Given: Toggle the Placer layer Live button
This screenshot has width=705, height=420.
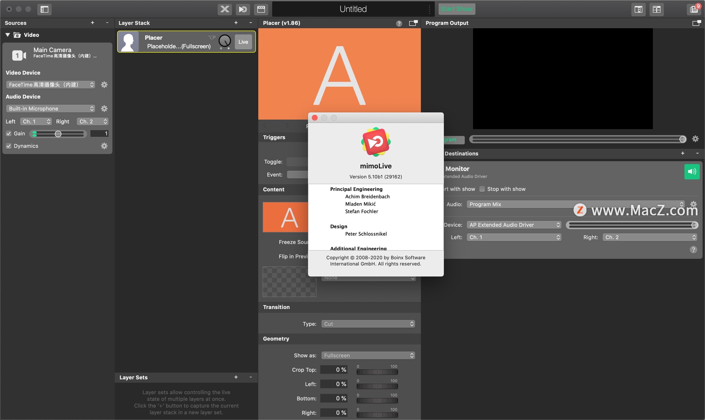Looking at the screenshot, I should click(243, 42).
